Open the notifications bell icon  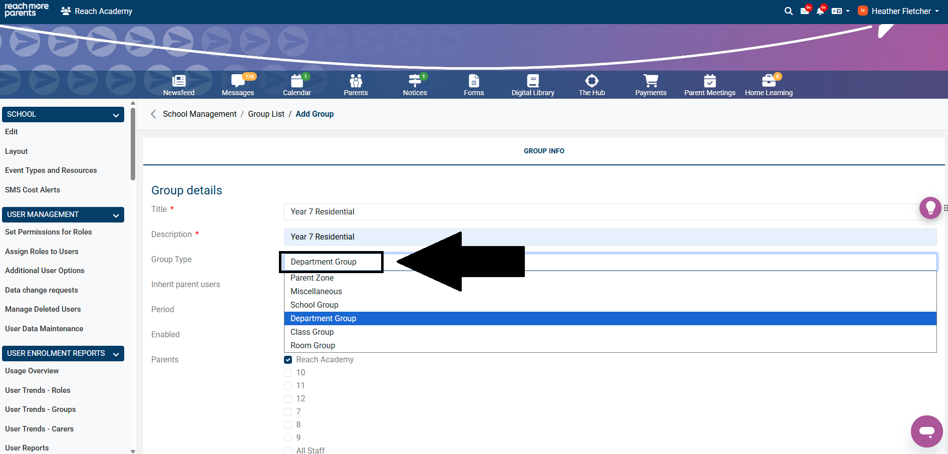pyautogui.click(x=820, y=11)
